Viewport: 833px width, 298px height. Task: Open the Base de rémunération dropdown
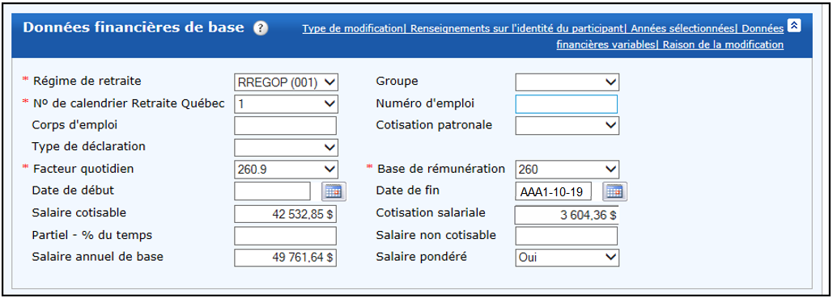click(x=567, y=169)
